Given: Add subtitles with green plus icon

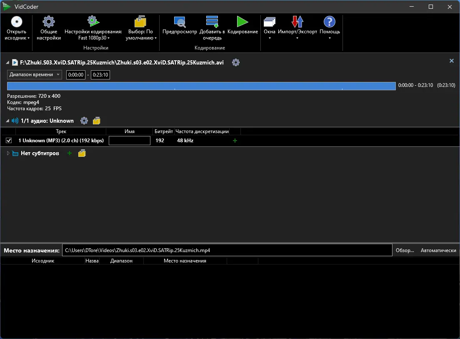Looking at the screenshot, I should coord(70,153).
